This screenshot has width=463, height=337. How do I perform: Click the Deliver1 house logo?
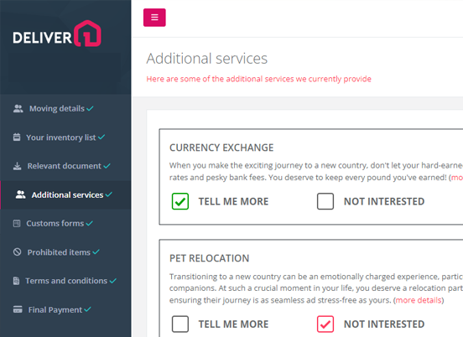(57, 34)
